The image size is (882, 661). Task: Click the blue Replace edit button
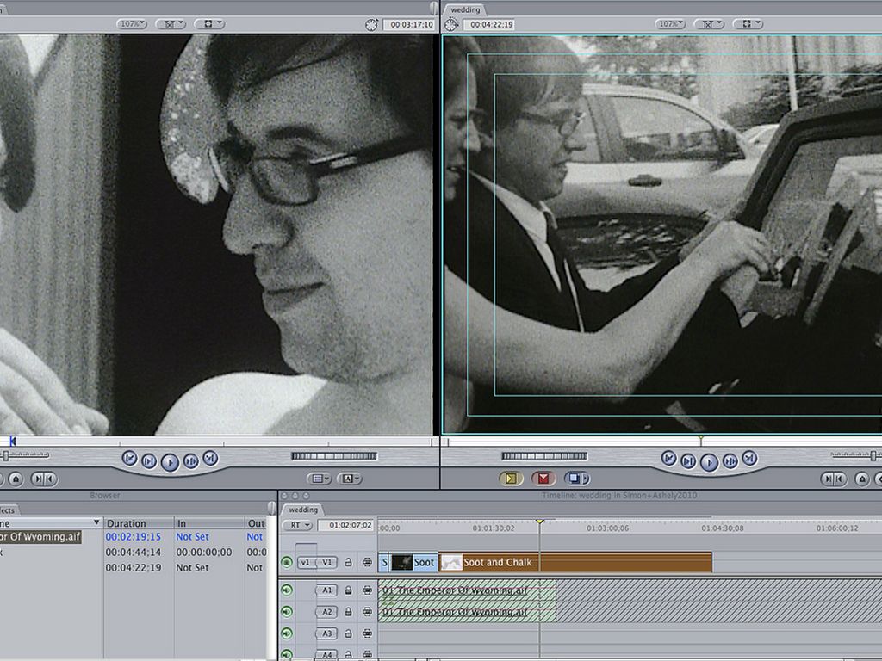click(x=576, y=478)
